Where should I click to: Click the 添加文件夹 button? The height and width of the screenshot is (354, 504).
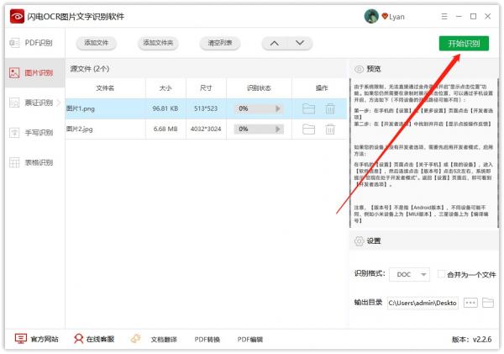click(158, 43)
